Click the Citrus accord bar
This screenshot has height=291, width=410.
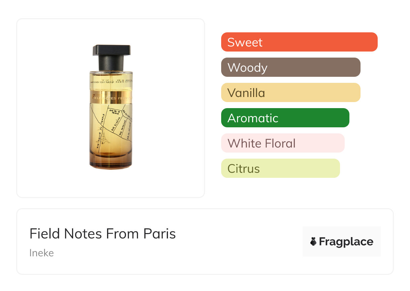(280, 168)
